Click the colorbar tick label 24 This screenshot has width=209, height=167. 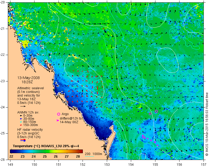34,156
